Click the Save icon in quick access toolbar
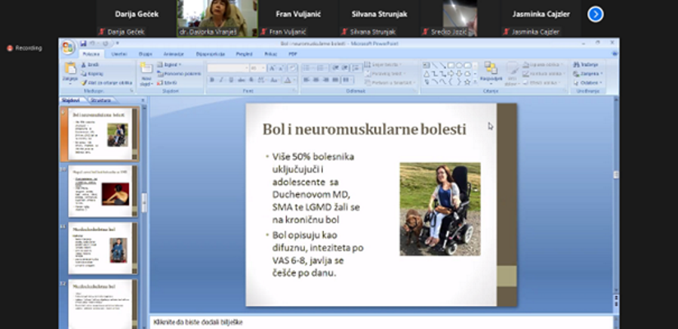Viewport: 678px width, 329px height. (x=84, y=44)
